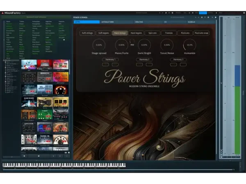Screen dimensions: 246x184
Task: Open the Harmony 3 dropdown
Action: 178,60
